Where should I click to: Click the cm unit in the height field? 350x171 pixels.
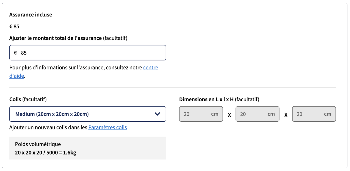coord(327,114)
